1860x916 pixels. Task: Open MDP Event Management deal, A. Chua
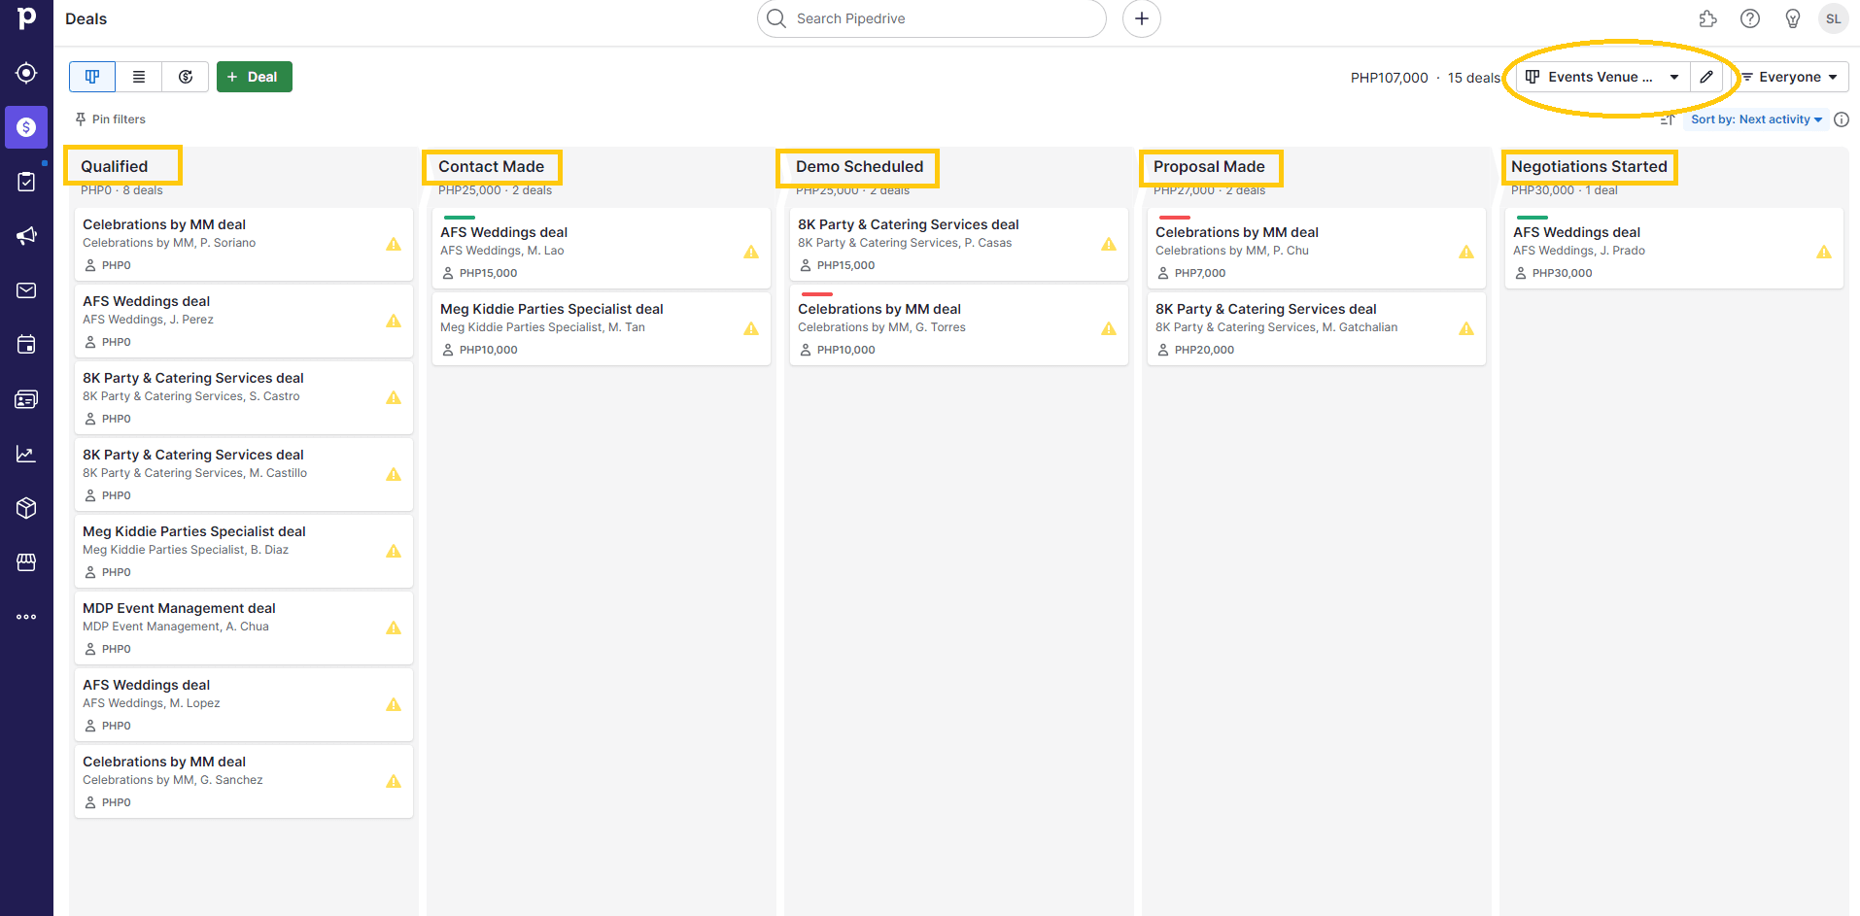pyautogui.click(x=244, y=628)
